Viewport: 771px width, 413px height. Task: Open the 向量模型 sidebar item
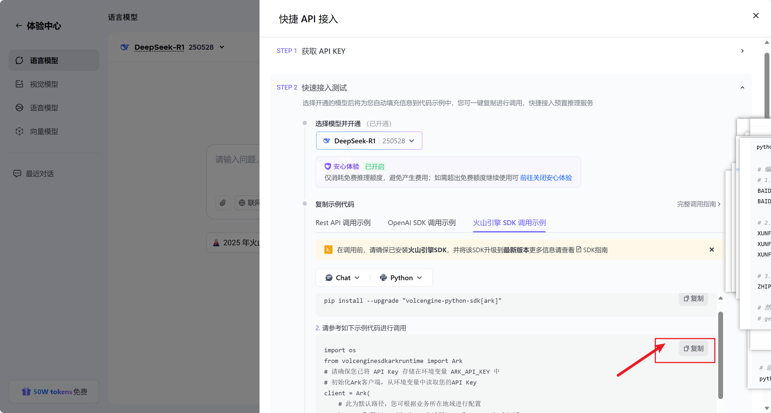[x=44, y=131]
